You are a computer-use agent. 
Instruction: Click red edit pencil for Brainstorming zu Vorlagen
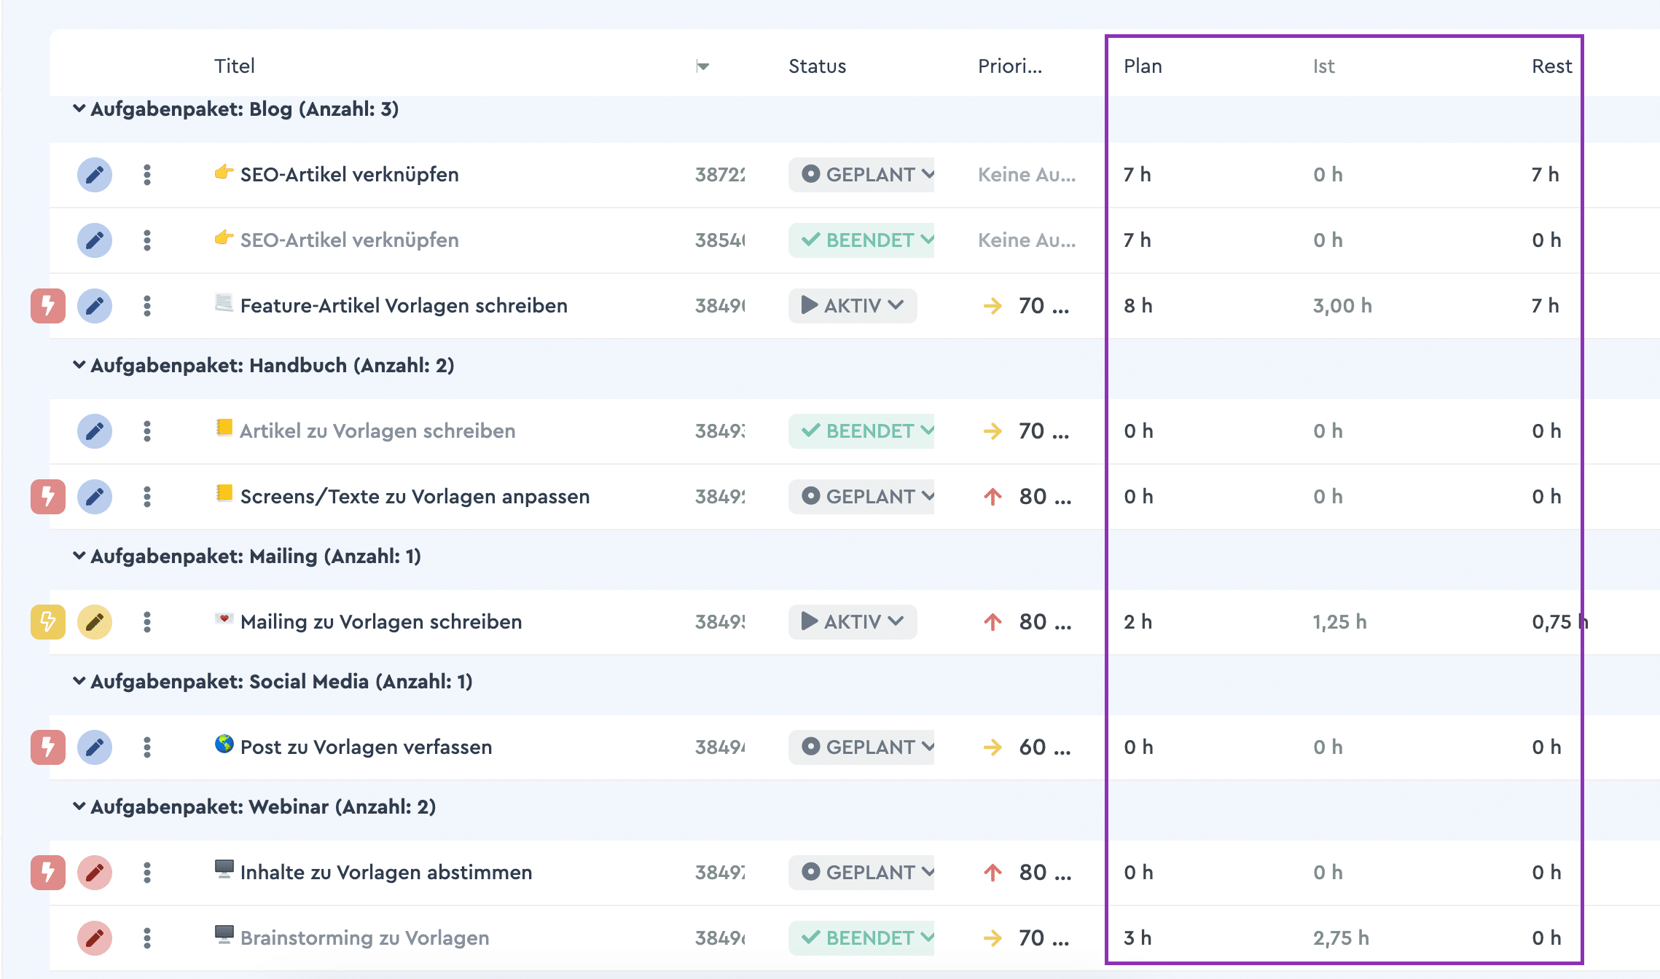pos(95,938)
